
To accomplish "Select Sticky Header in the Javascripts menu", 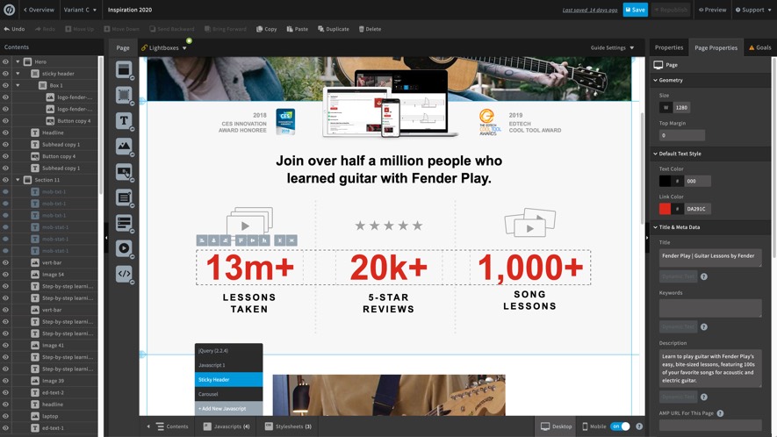I will [228, 380].
